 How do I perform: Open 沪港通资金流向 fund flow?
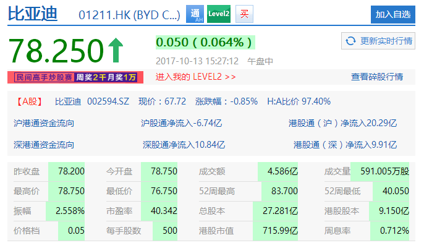tap(44, 123)
